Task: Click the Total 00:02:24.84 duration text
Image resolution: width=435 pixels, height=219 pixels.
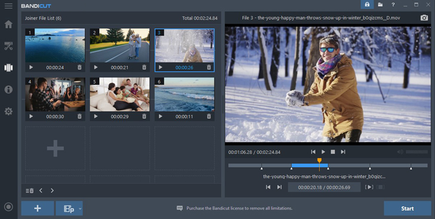Action: pos(200,18)
